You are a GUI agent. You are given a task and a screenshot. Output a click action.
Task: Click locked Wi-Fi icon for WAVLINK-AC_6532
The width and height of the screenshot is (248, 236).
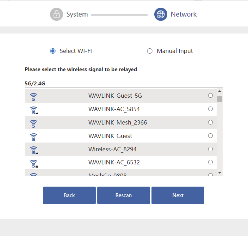pyautogui.click(x=34, y=163)
